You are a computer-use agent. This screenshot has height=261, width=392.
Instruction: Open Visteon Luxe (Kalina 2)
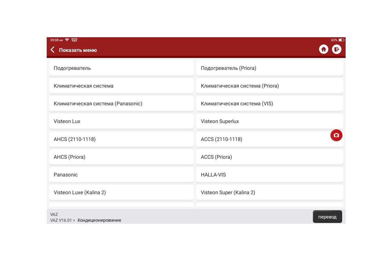tap(122, 192)
